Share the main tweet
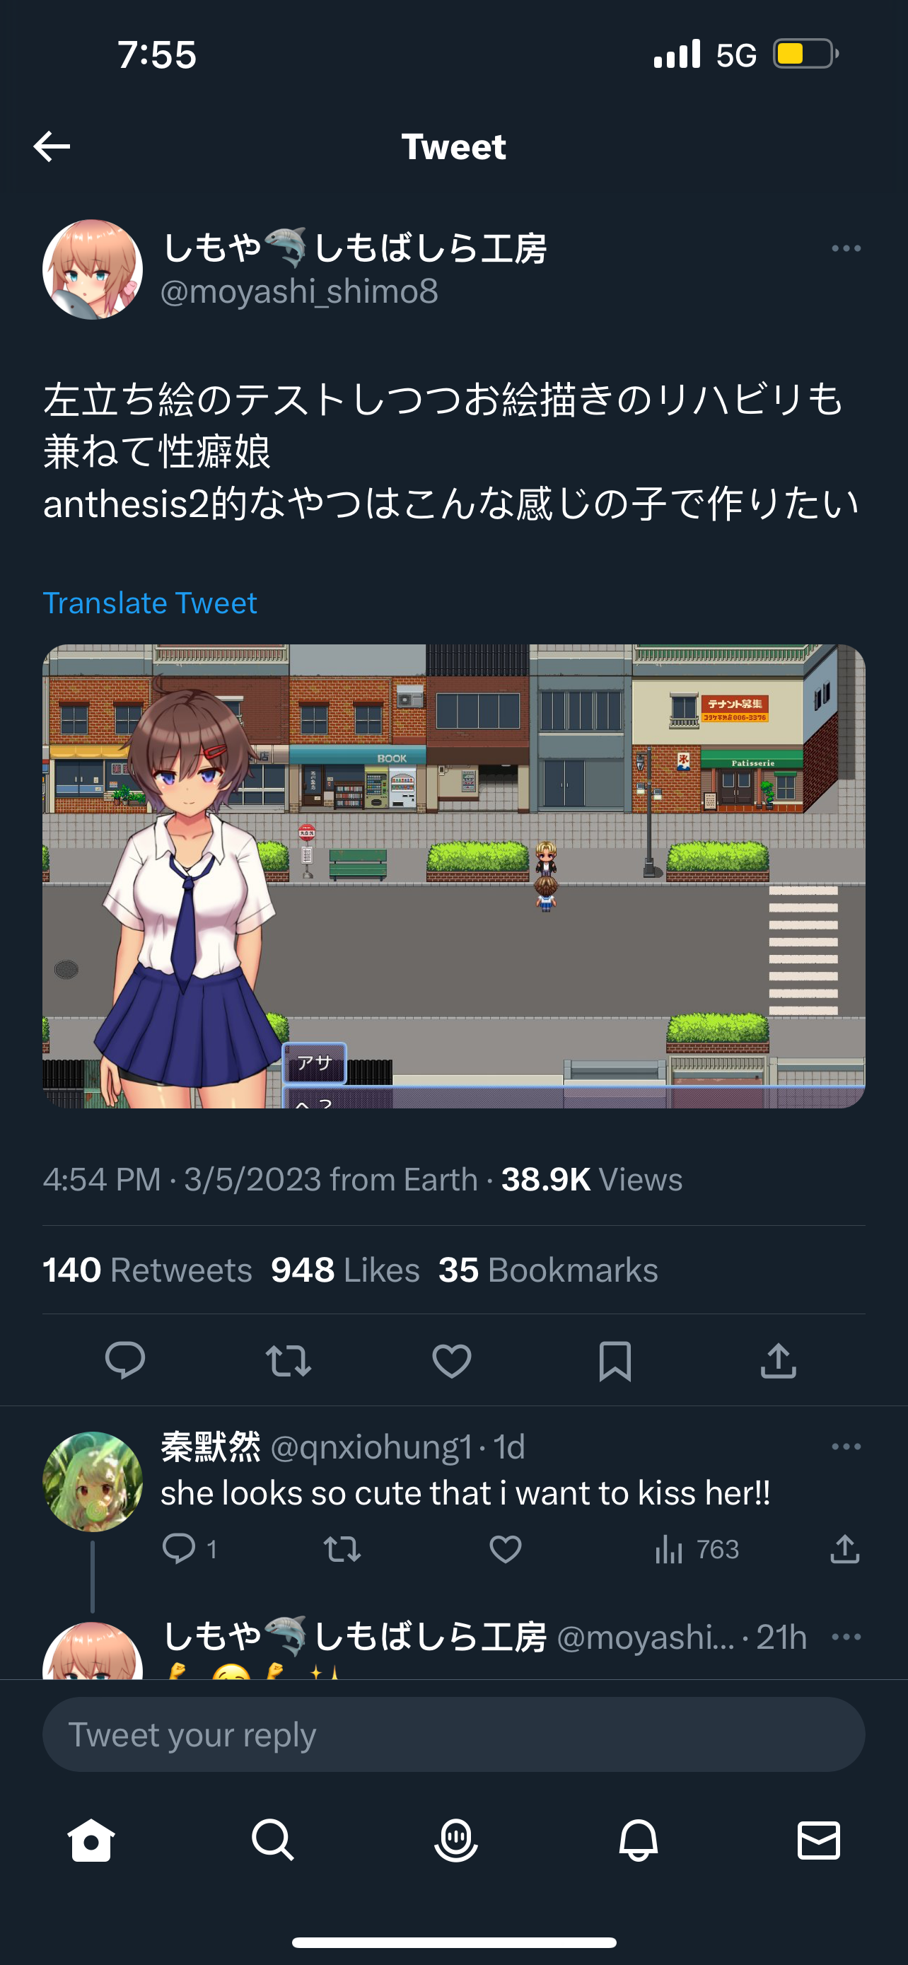 (x=779, y=1360)
